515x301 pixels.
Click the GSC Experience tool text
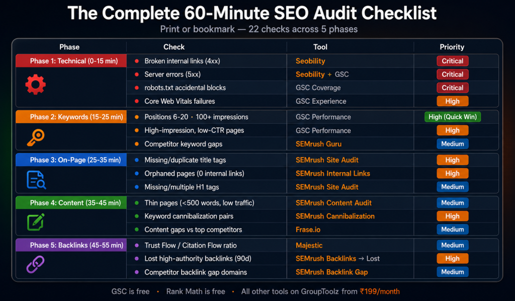(x=321, y=101)
